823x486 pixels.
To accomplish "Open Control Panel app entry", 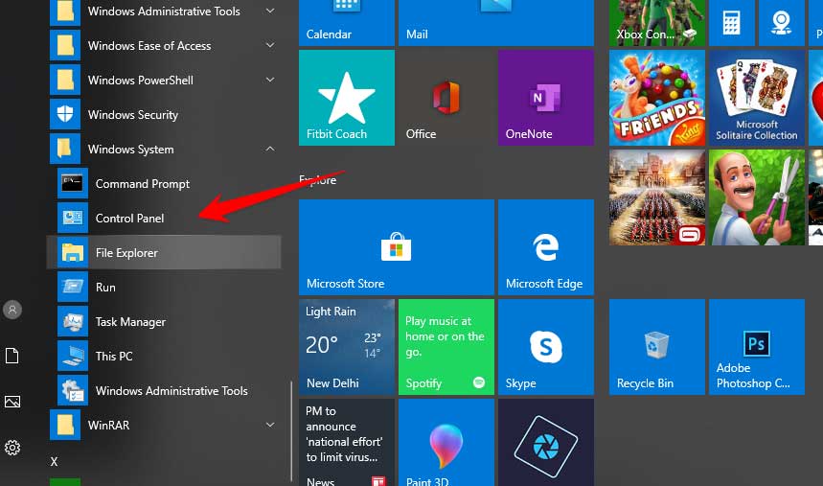I will click(x=164, y=218).
